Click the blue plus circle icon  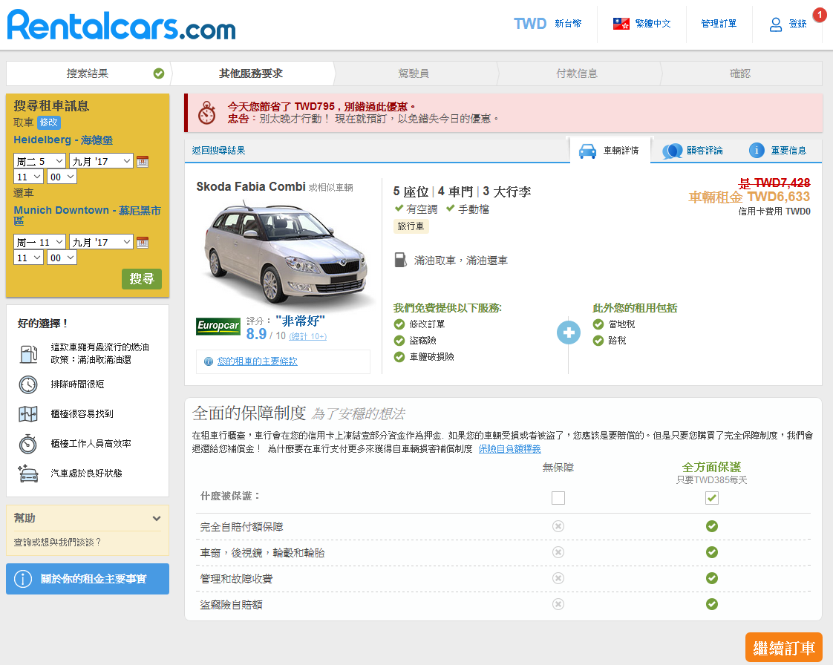point(569,332)
